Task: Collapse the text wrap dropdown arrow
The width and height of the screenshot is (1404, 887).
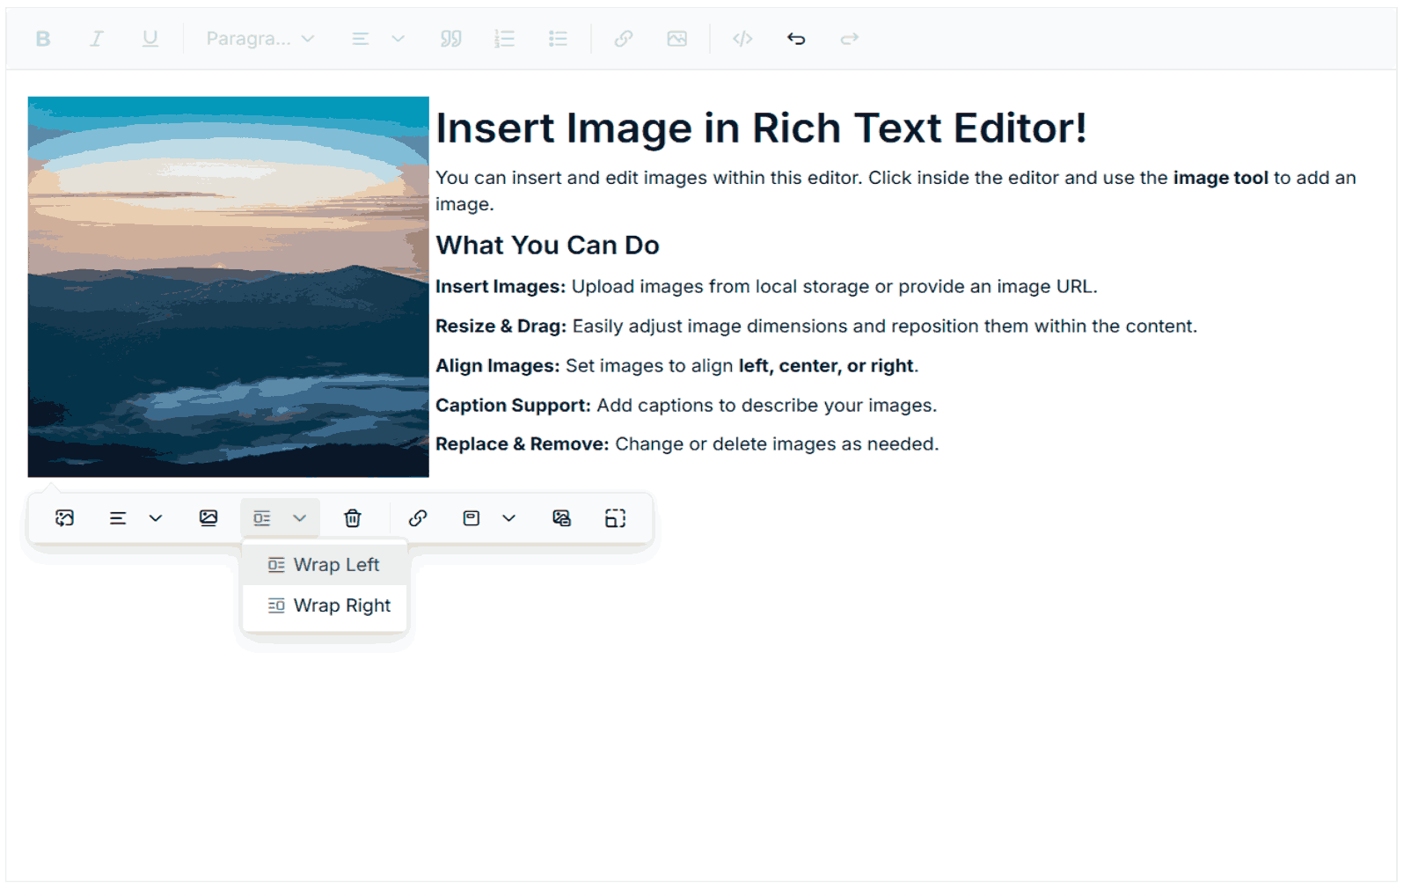Action: coord(300,518)
